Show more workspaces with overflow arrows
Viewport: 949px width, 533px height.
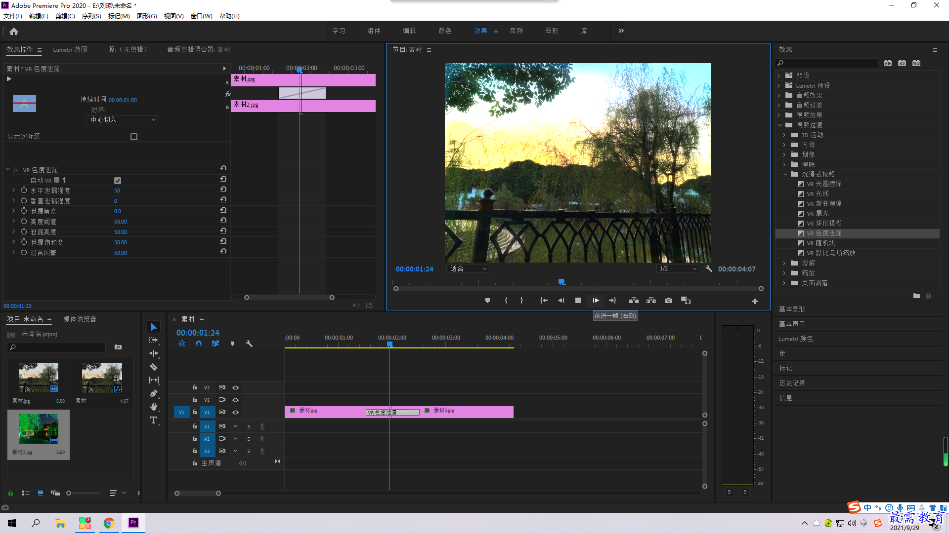click(621, 31)
